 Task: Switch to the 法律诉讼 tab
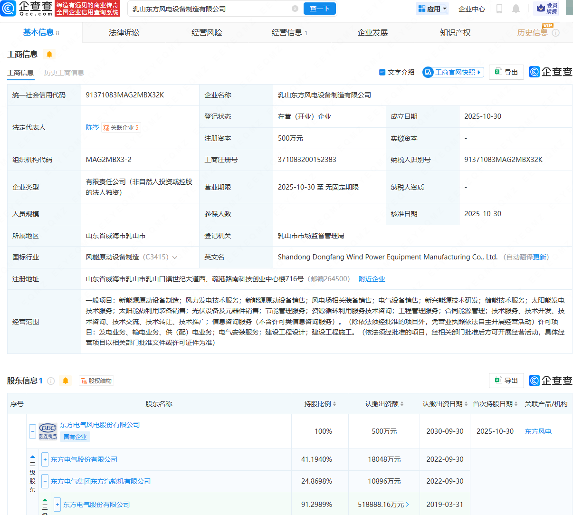(124, 32)
